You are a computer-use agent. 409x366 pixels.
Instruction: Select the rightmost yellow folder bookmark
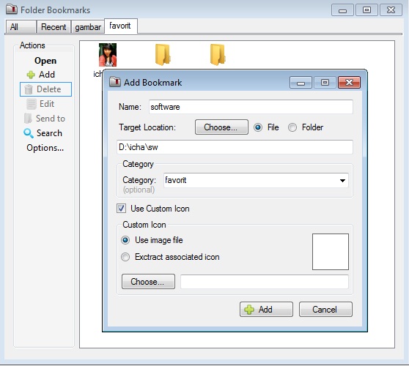coord(218,54)
